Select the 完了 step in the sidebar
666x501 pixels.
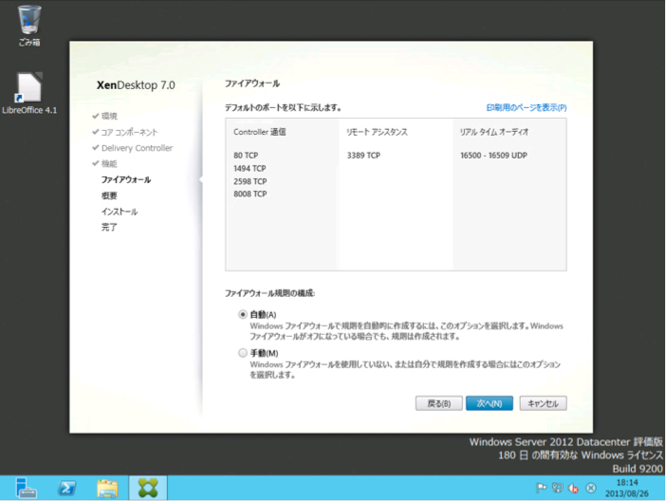click(109, 228)
